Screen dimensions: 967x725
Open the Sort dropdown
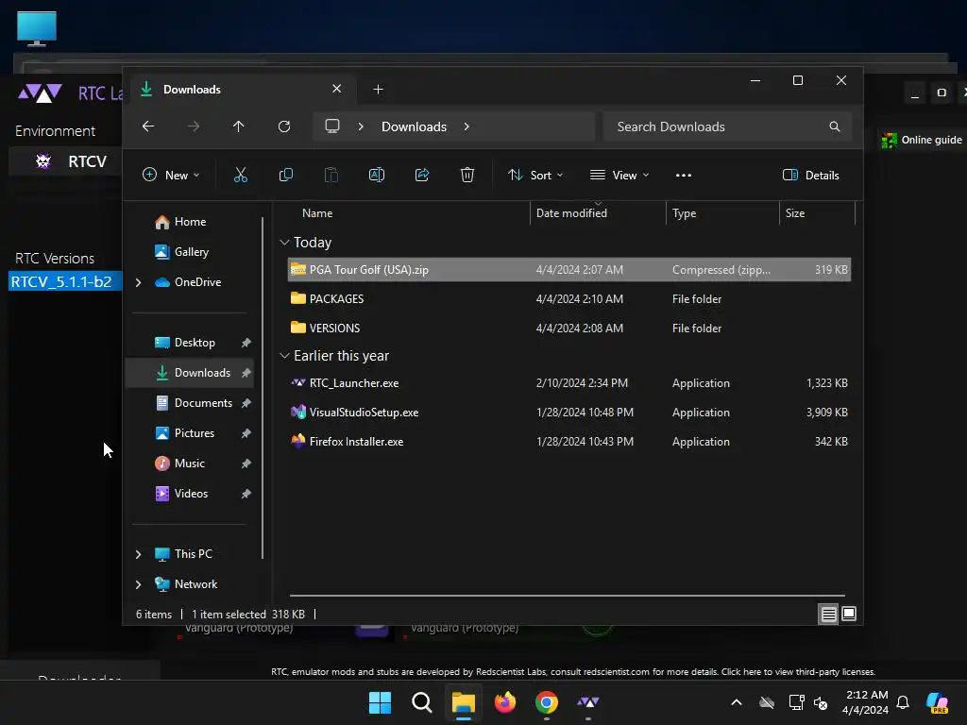[535, 175]
